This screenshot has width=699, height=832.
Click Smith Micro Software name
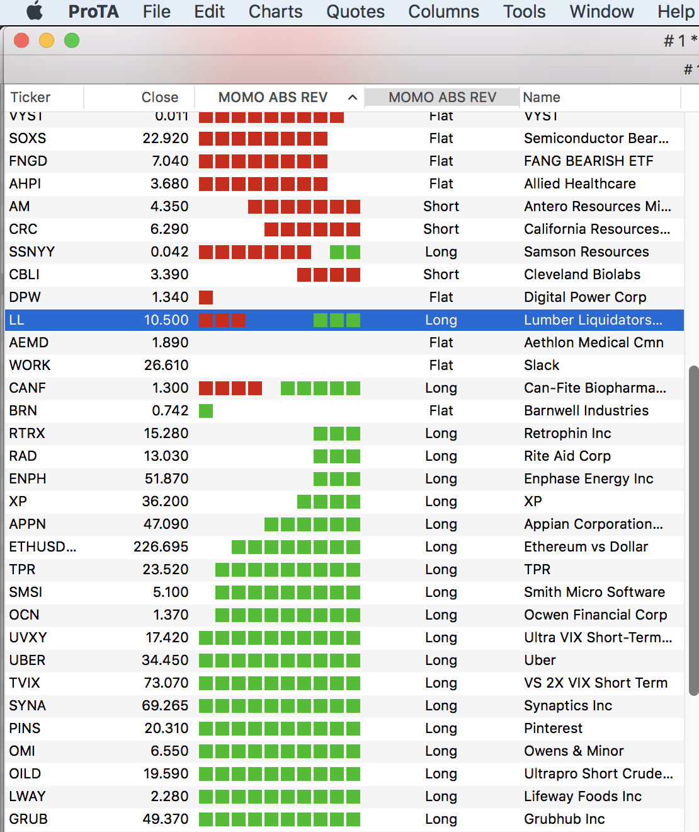coord(594,592)
